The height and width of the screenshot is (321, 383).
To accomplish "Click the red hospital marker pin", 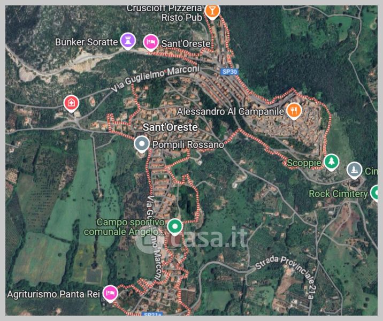I will click(71, 104).
